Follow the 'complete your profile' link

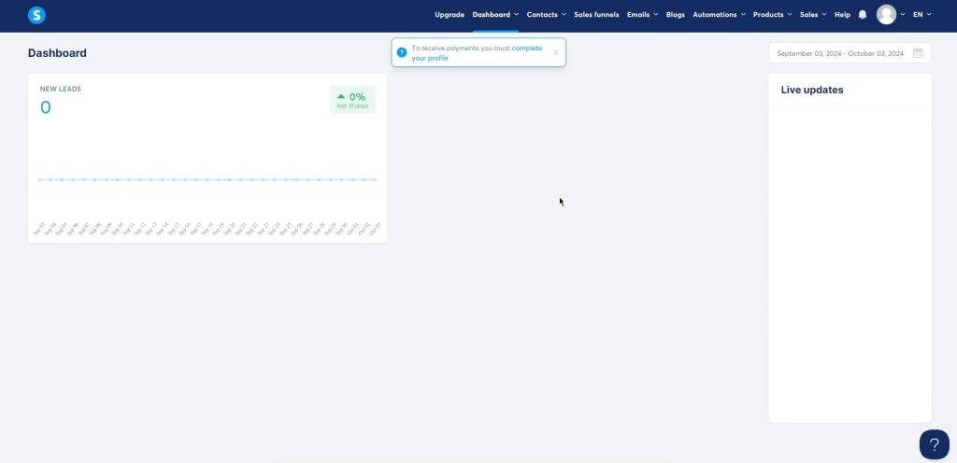pos(477,53)
